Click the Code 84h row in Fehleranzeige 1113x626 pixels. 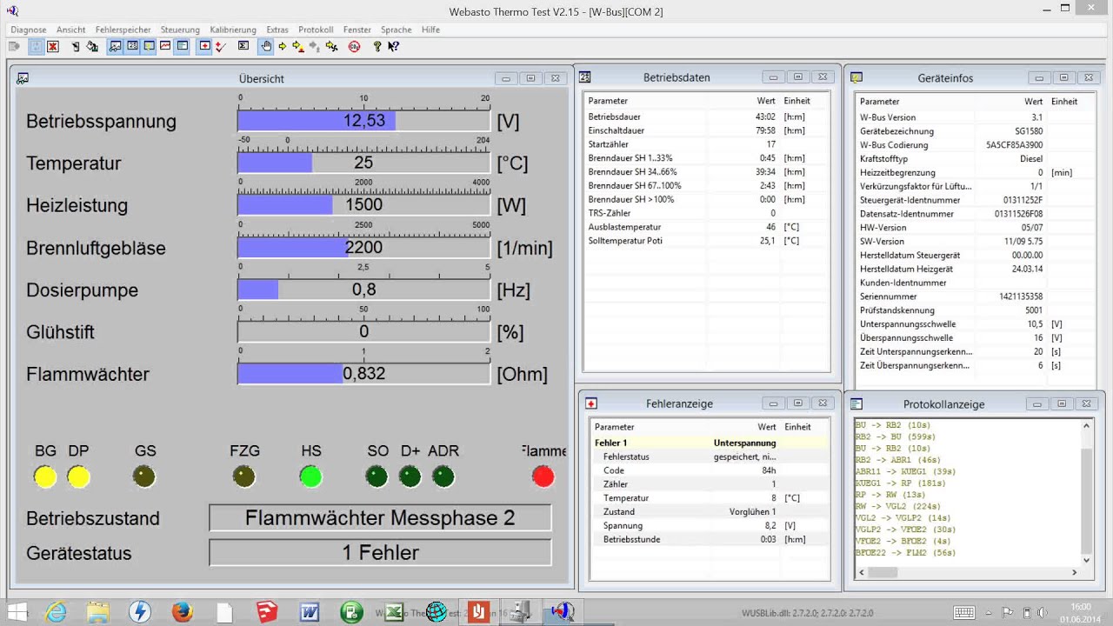[x=710, y=470]
